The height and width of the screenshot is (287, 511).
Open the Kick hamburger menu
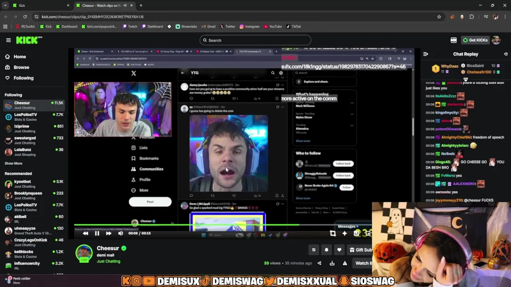8,40
